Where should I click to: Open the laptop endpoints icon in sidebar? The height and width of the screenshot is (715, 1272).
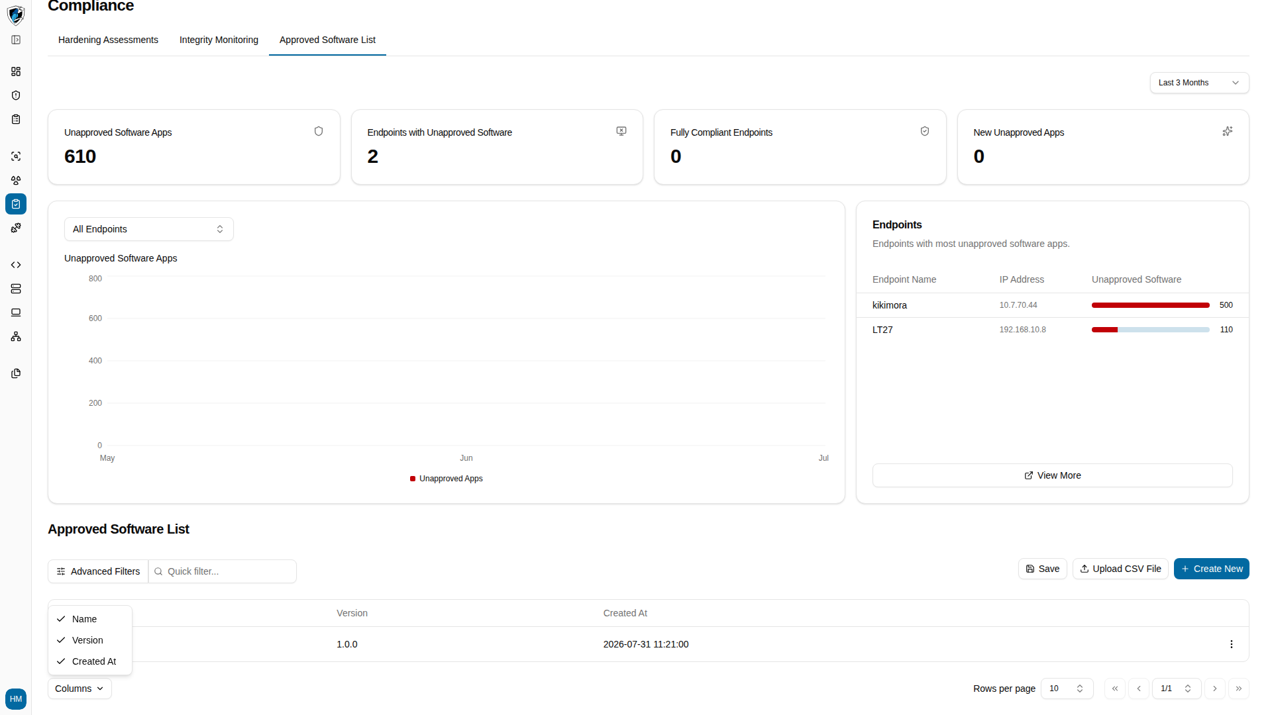16,312
